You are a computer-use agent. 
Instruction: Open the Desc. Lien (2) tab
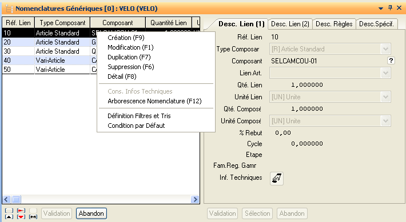pyautogui.click(x=290, y=24)
